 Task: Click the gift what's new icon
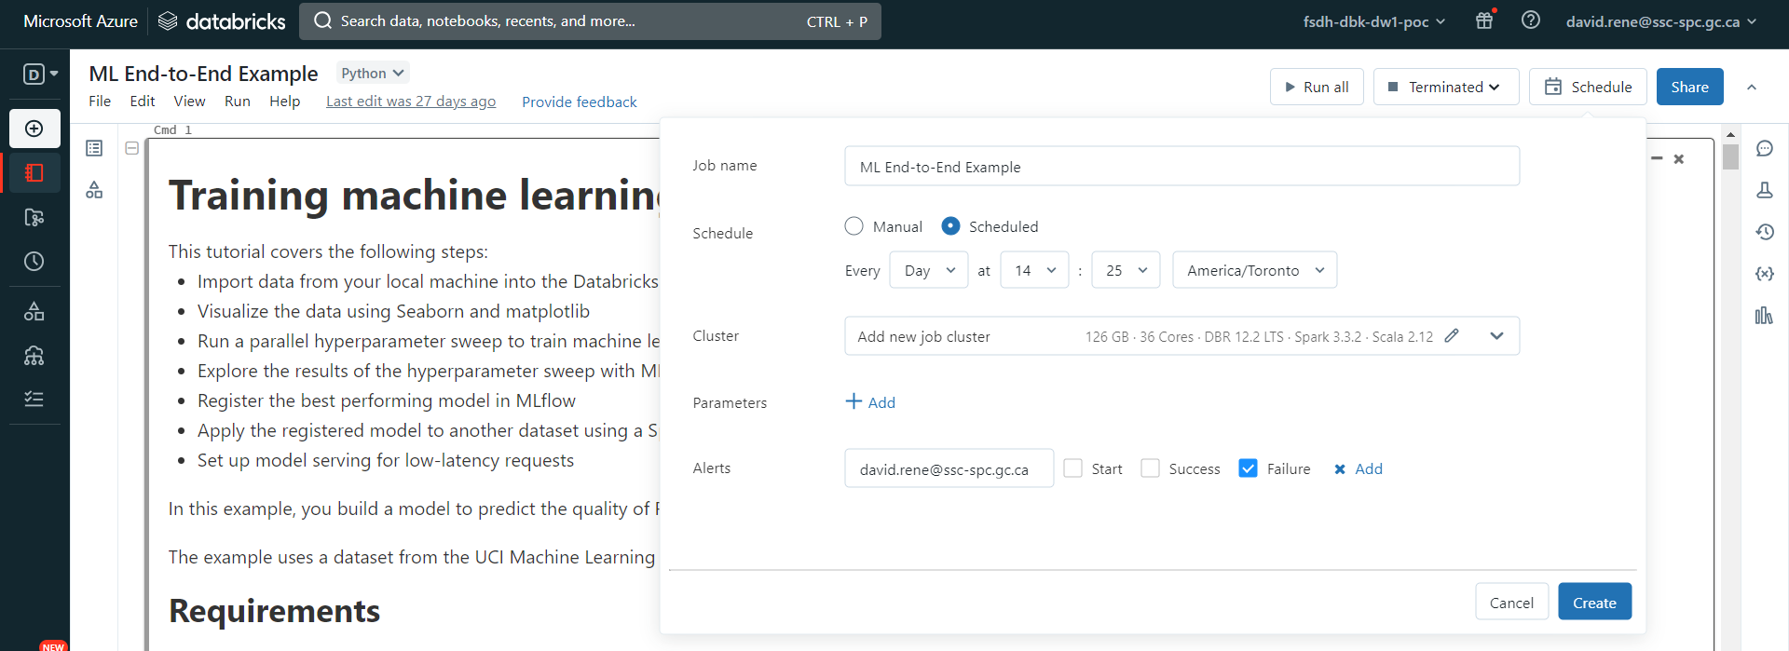tap(1484, 20)
